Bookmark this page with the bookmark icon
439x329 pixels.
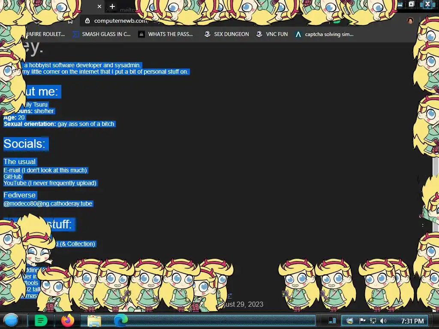(70, 21)
